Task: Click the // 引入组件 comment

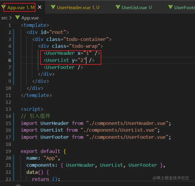Action: tap(35, 116)
